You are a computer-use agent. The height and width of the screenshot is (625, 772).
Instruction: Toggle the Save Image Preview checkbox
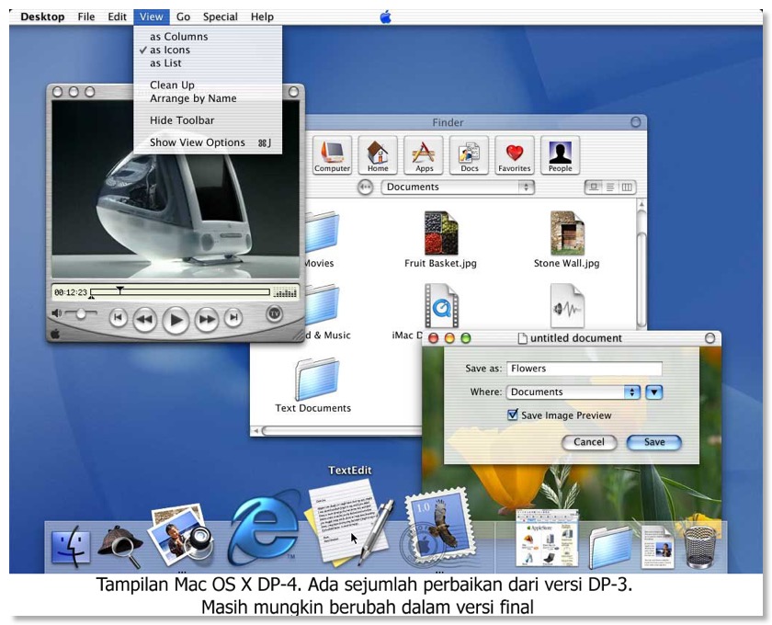[513, 415]
